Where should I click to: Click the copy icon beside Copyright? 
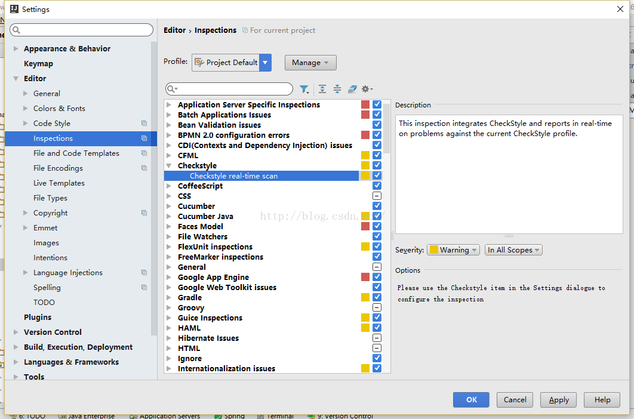pyautogui.click(x=144, y=212)
